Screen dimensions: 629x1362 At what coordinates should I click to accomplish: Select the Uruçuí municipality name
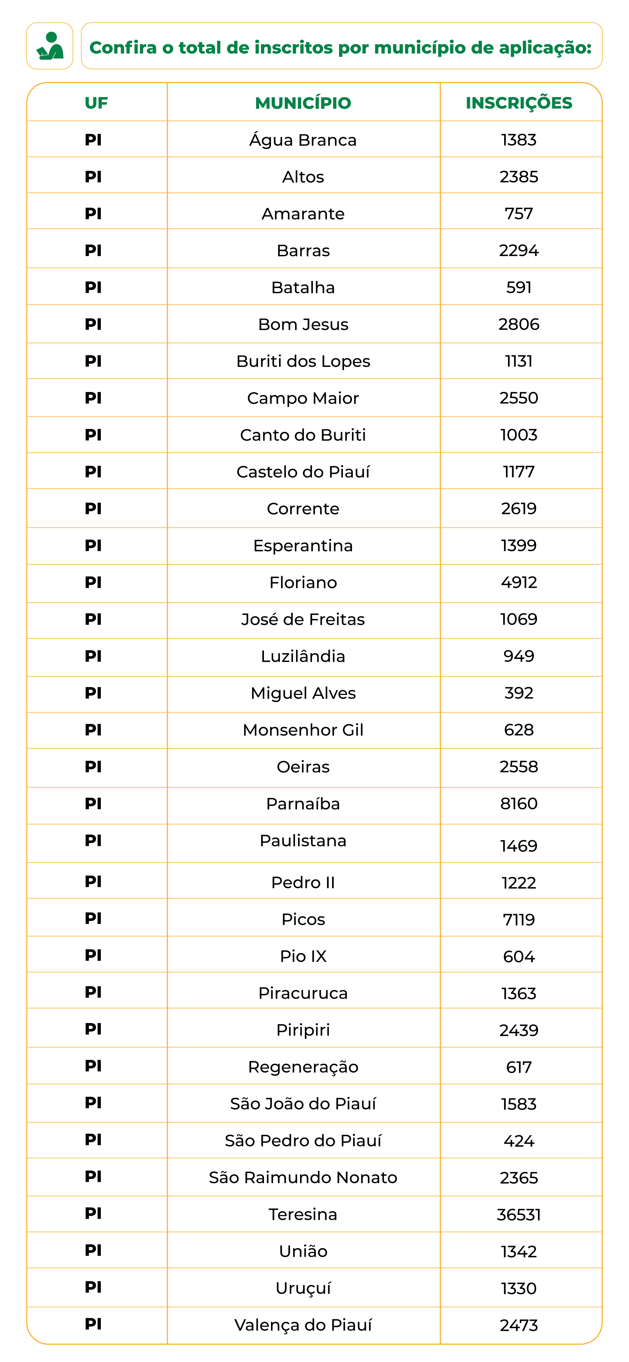tap(303, 1288)
